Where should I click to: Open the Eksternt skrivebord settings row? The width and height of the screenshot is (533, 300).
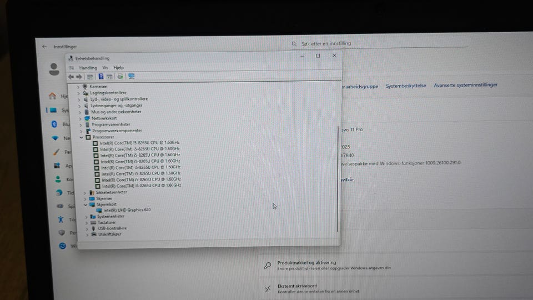click(396, 288)
